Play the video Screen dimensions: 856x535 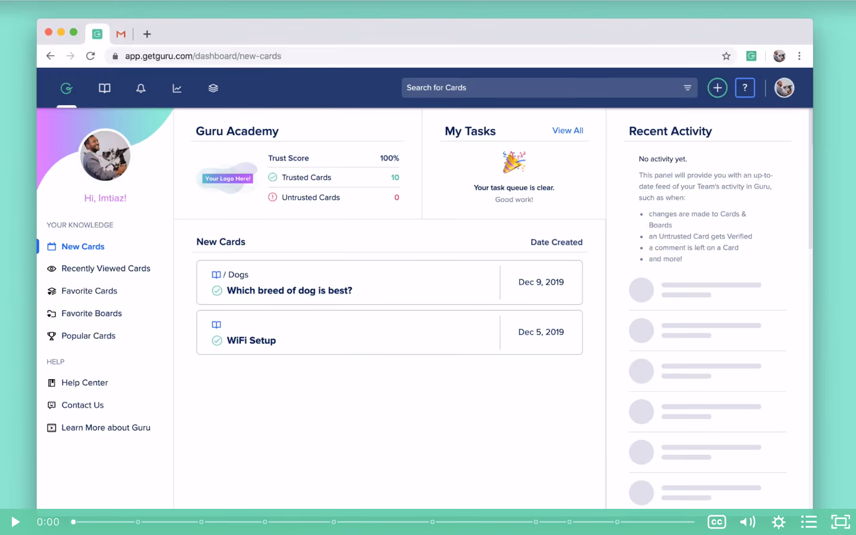15,522
